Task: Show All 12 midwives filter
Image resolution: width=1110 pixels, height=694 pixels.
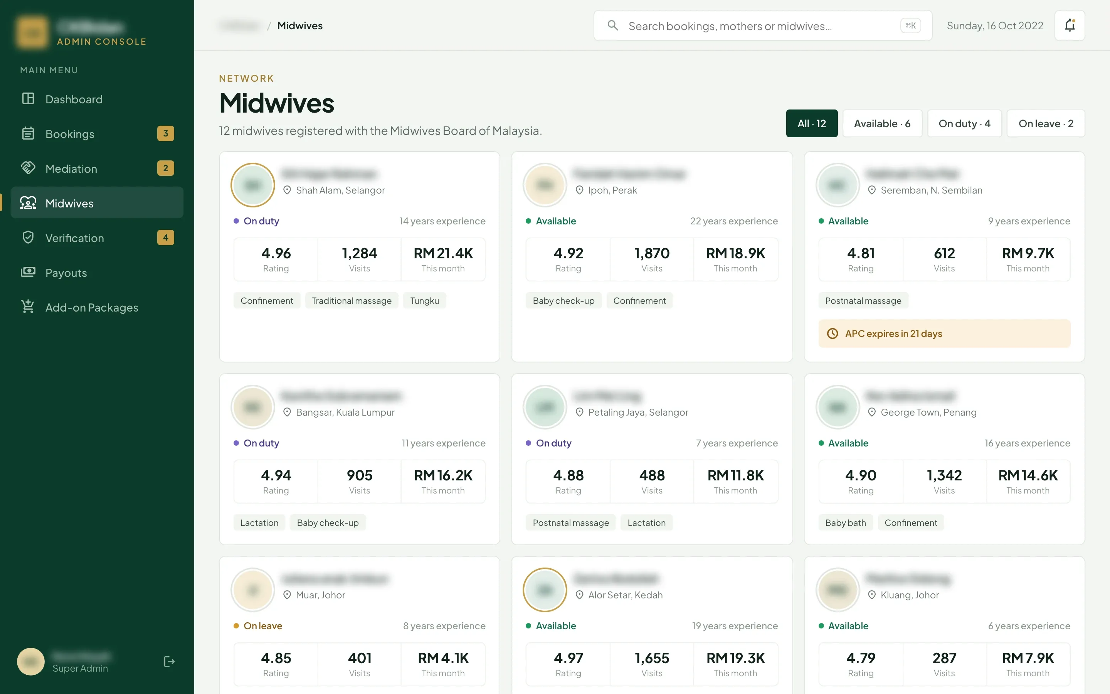Action: [x=811, y=123]
